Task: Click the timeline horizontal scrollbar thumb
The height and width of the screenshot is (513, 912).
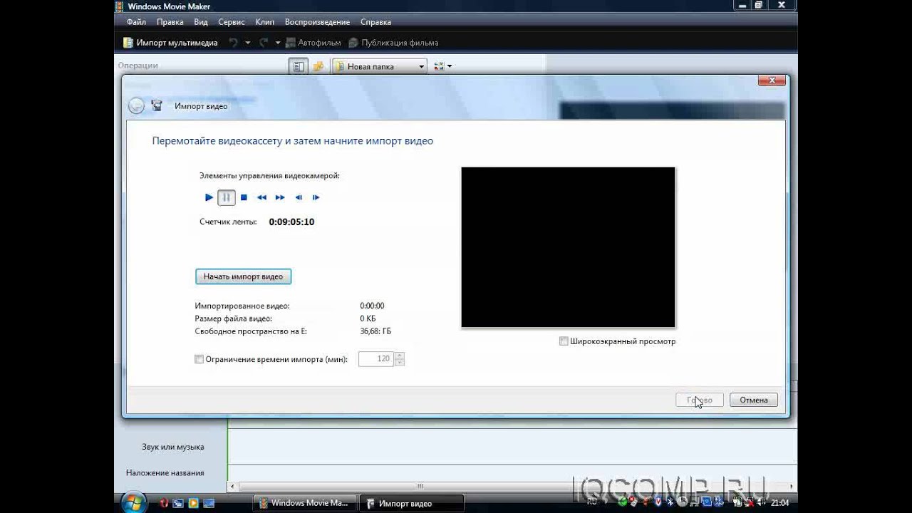Action: pos(420,487)
